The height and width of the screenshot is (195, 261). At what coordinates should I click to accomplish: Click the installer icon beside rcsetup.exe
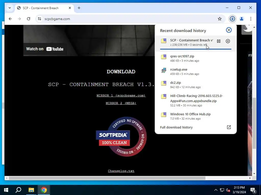click(164, 70)
